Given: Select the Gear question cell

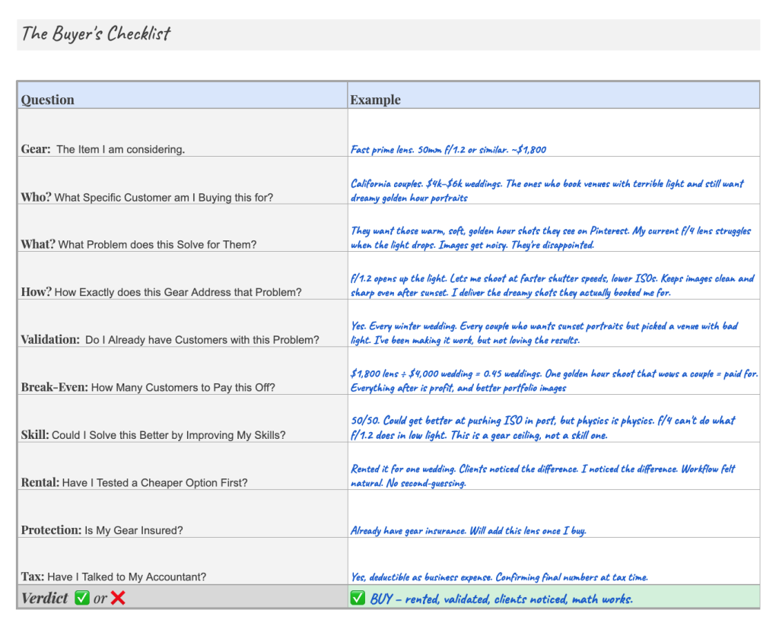Looking at the screenshot, I should click(103, 149).
